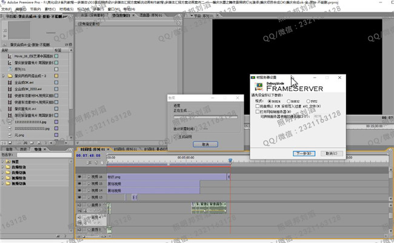The image size is (394, 243).
Task: Open the Window menu
Action: pyautogui.click(x=114, y=9)
